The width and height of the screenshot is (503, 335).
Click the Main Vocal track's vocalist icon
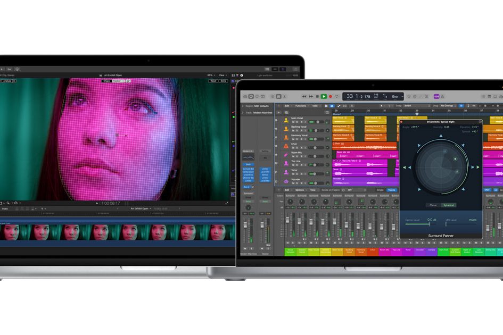click(x=286, y=120)
